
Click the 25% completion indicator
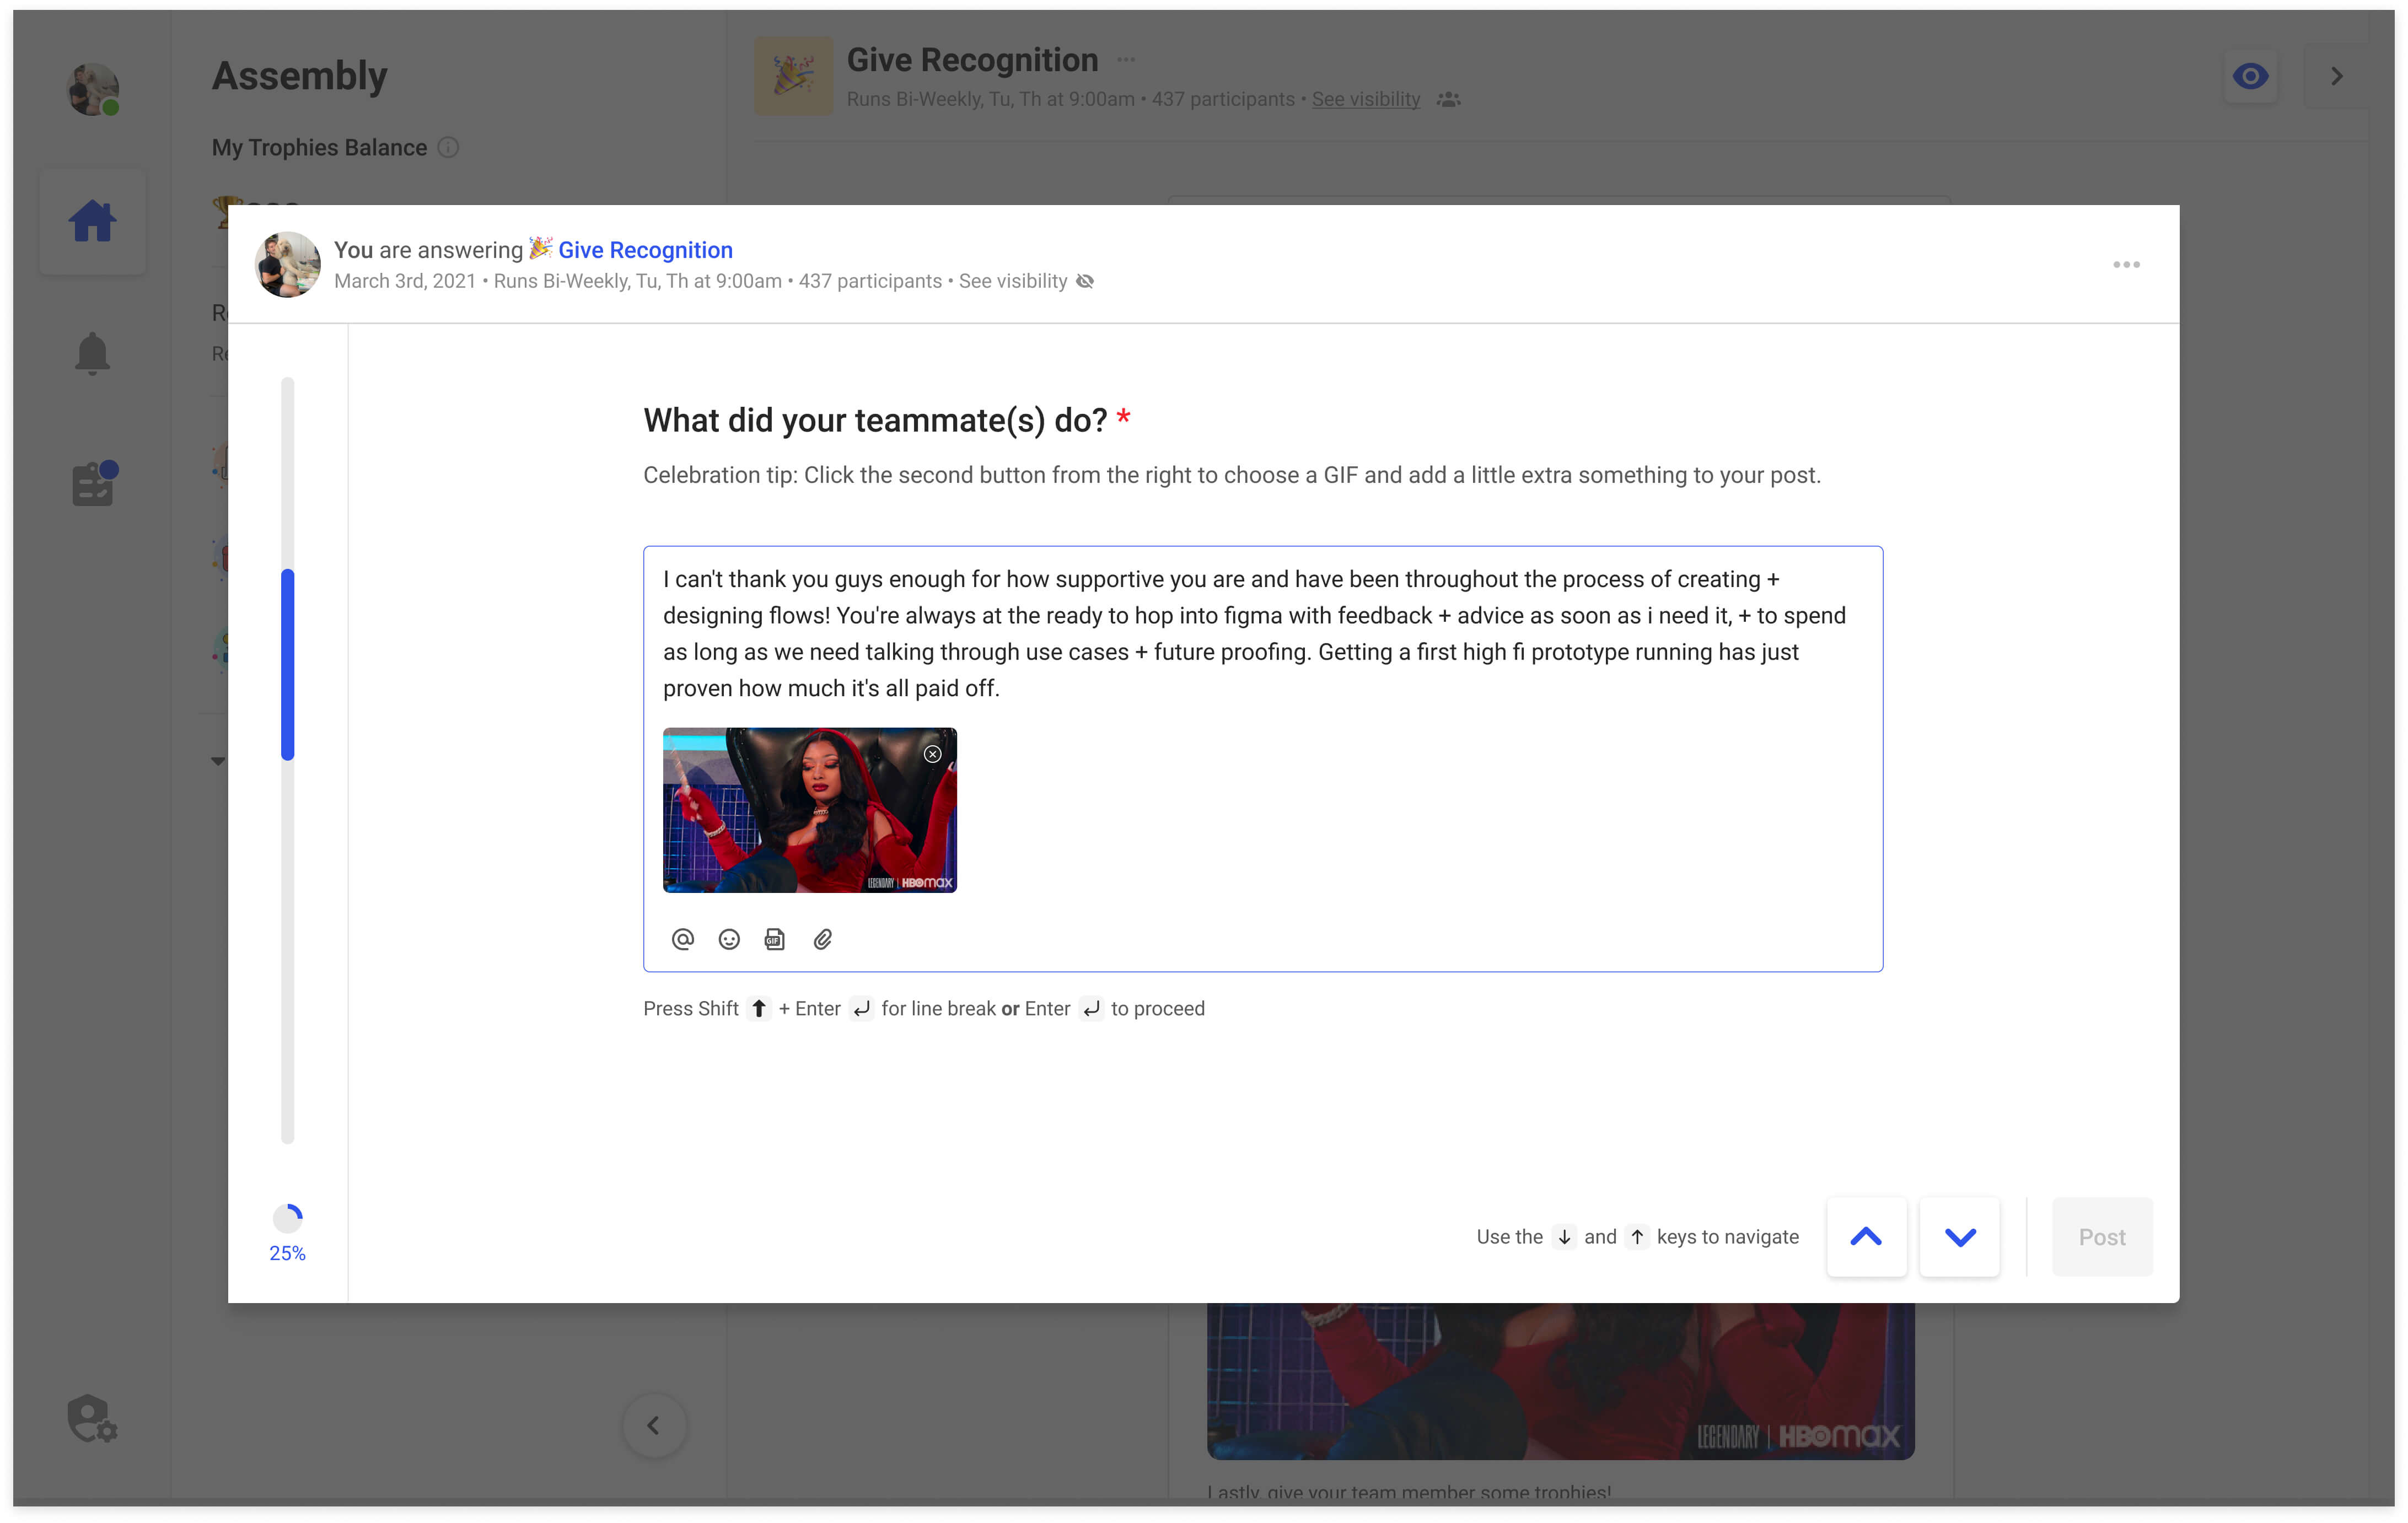[288, 1234]
